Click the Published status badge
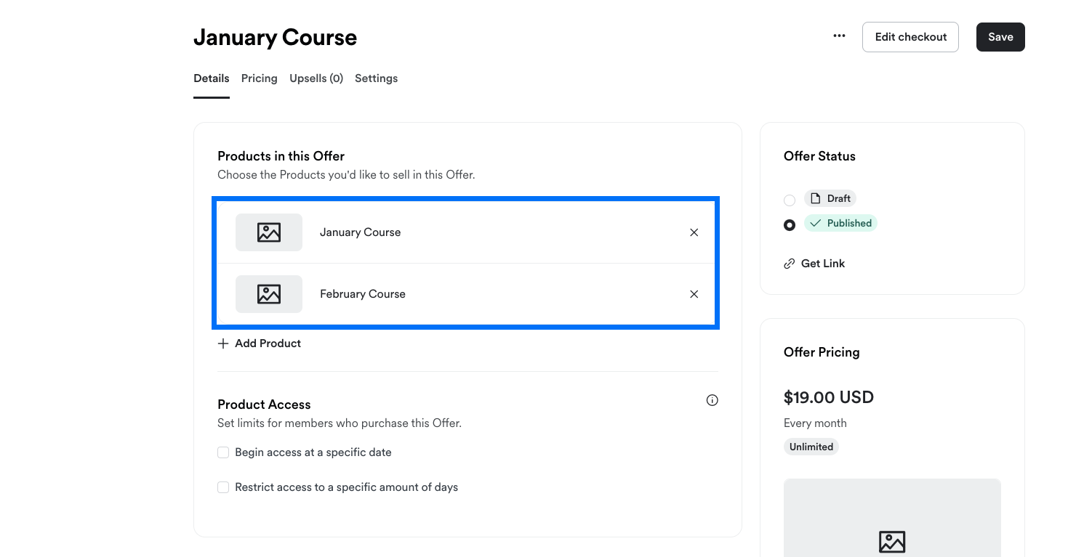The image size is (1092, 557). [x=840, y=223]
